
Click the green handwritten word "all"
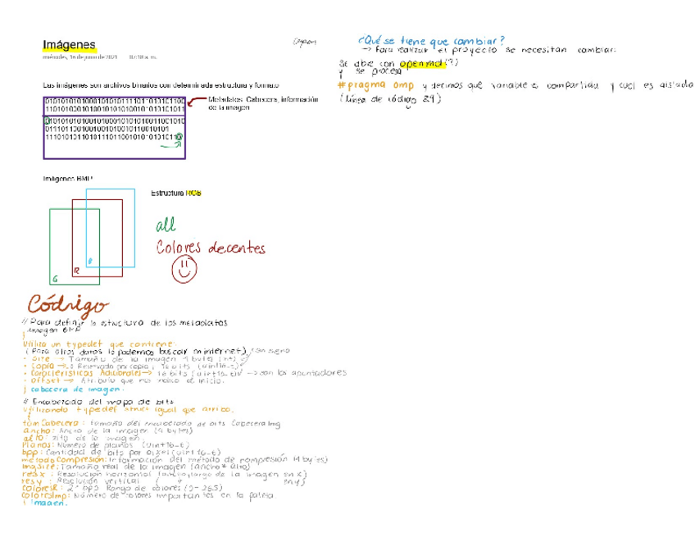click(x=166, y=225)
